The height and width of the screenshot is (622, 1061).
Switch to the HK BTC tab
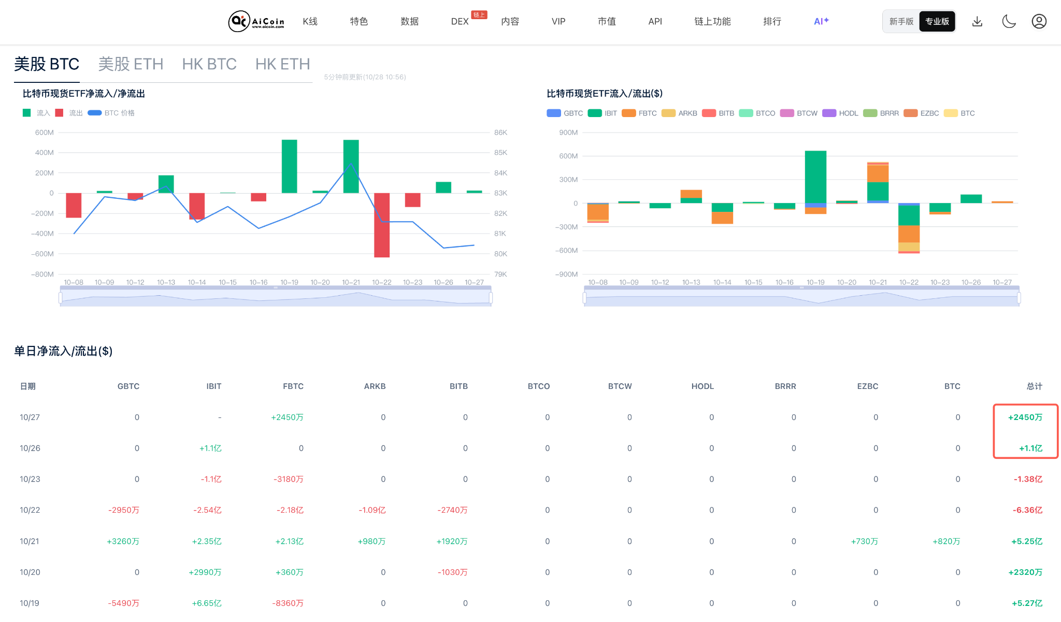pyautogui.click(x=209, y=64)
